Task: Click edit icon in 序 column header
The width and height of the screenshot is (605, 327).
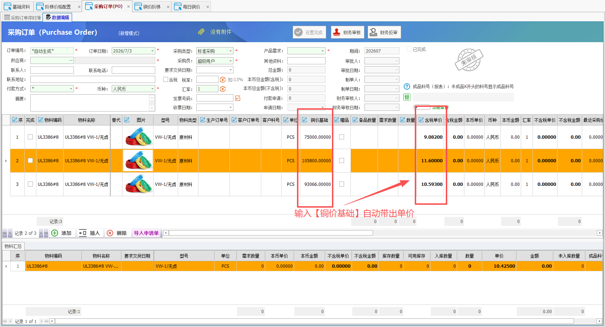Action: point(15,120)
